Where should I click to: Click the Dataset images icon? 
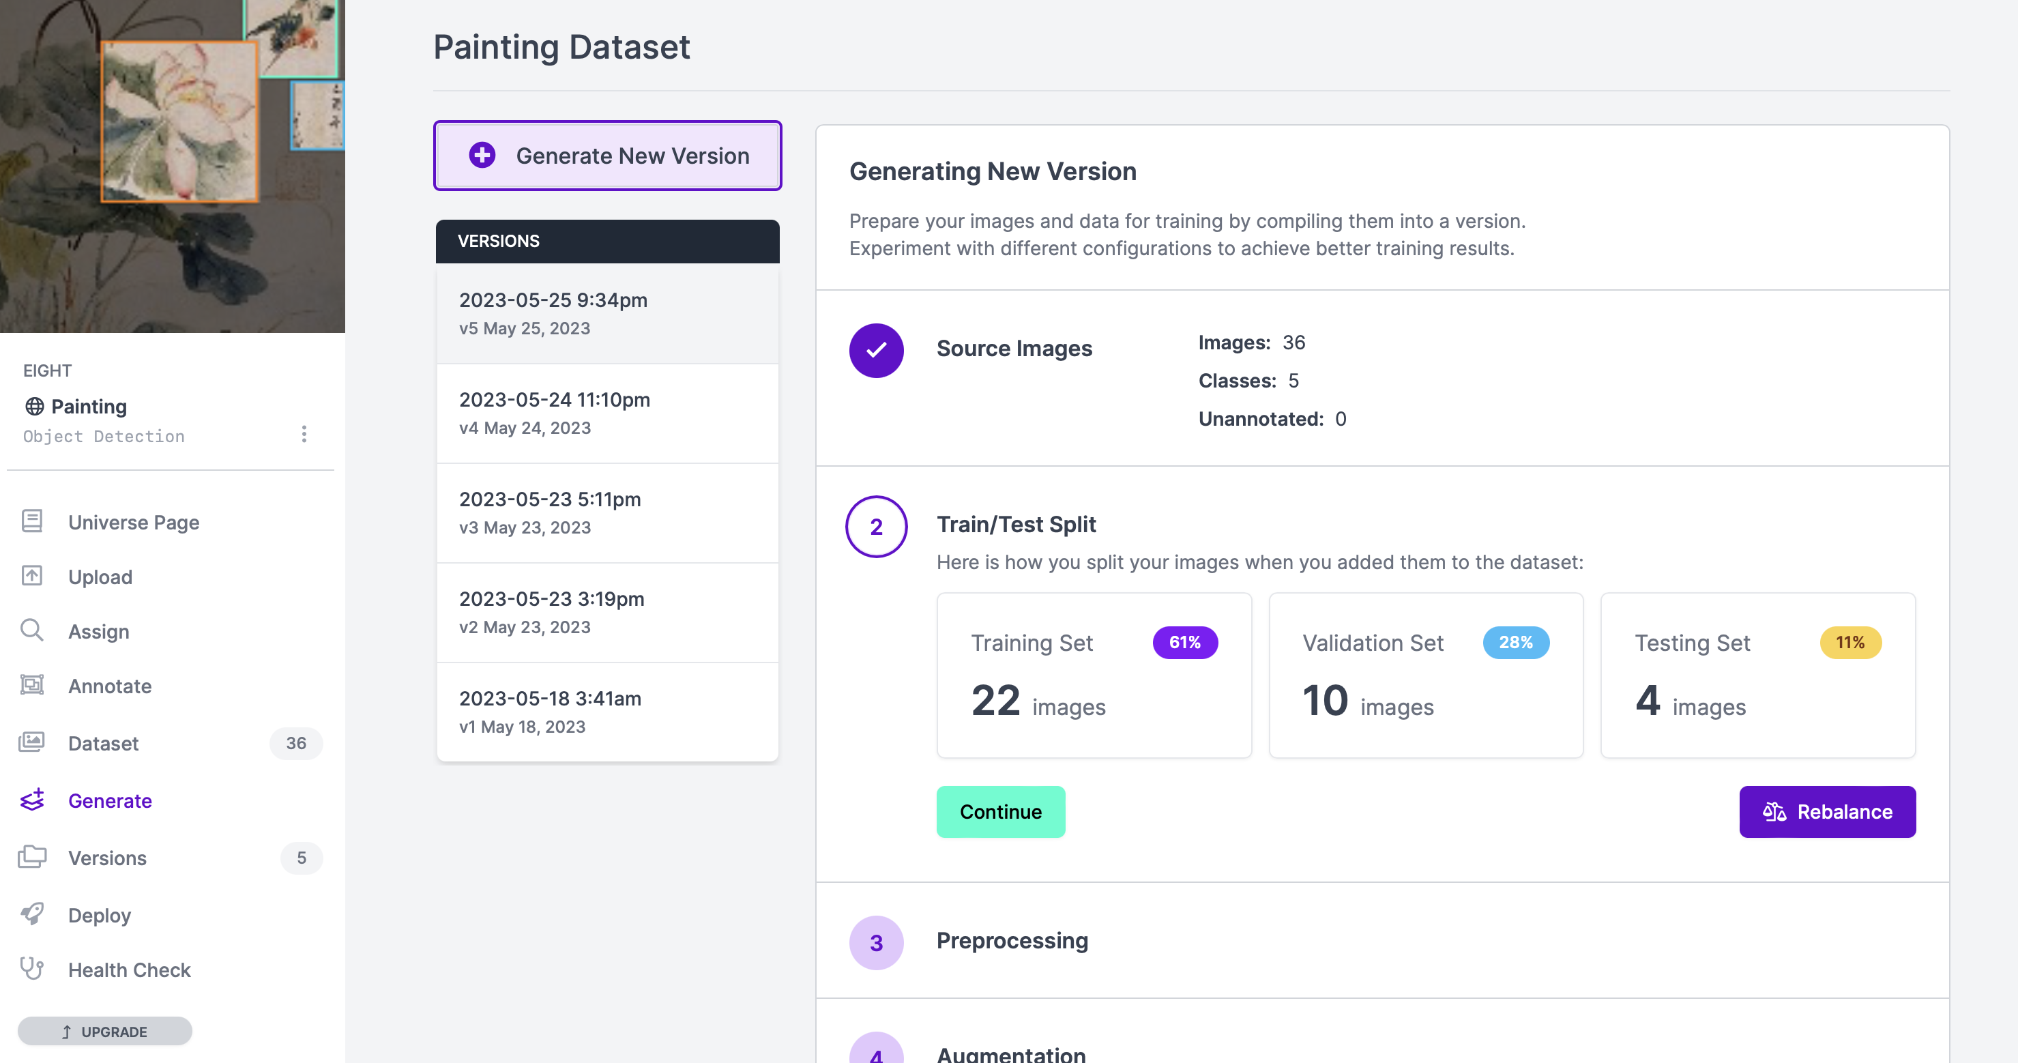pyautogui.click(x=32, y=742)
